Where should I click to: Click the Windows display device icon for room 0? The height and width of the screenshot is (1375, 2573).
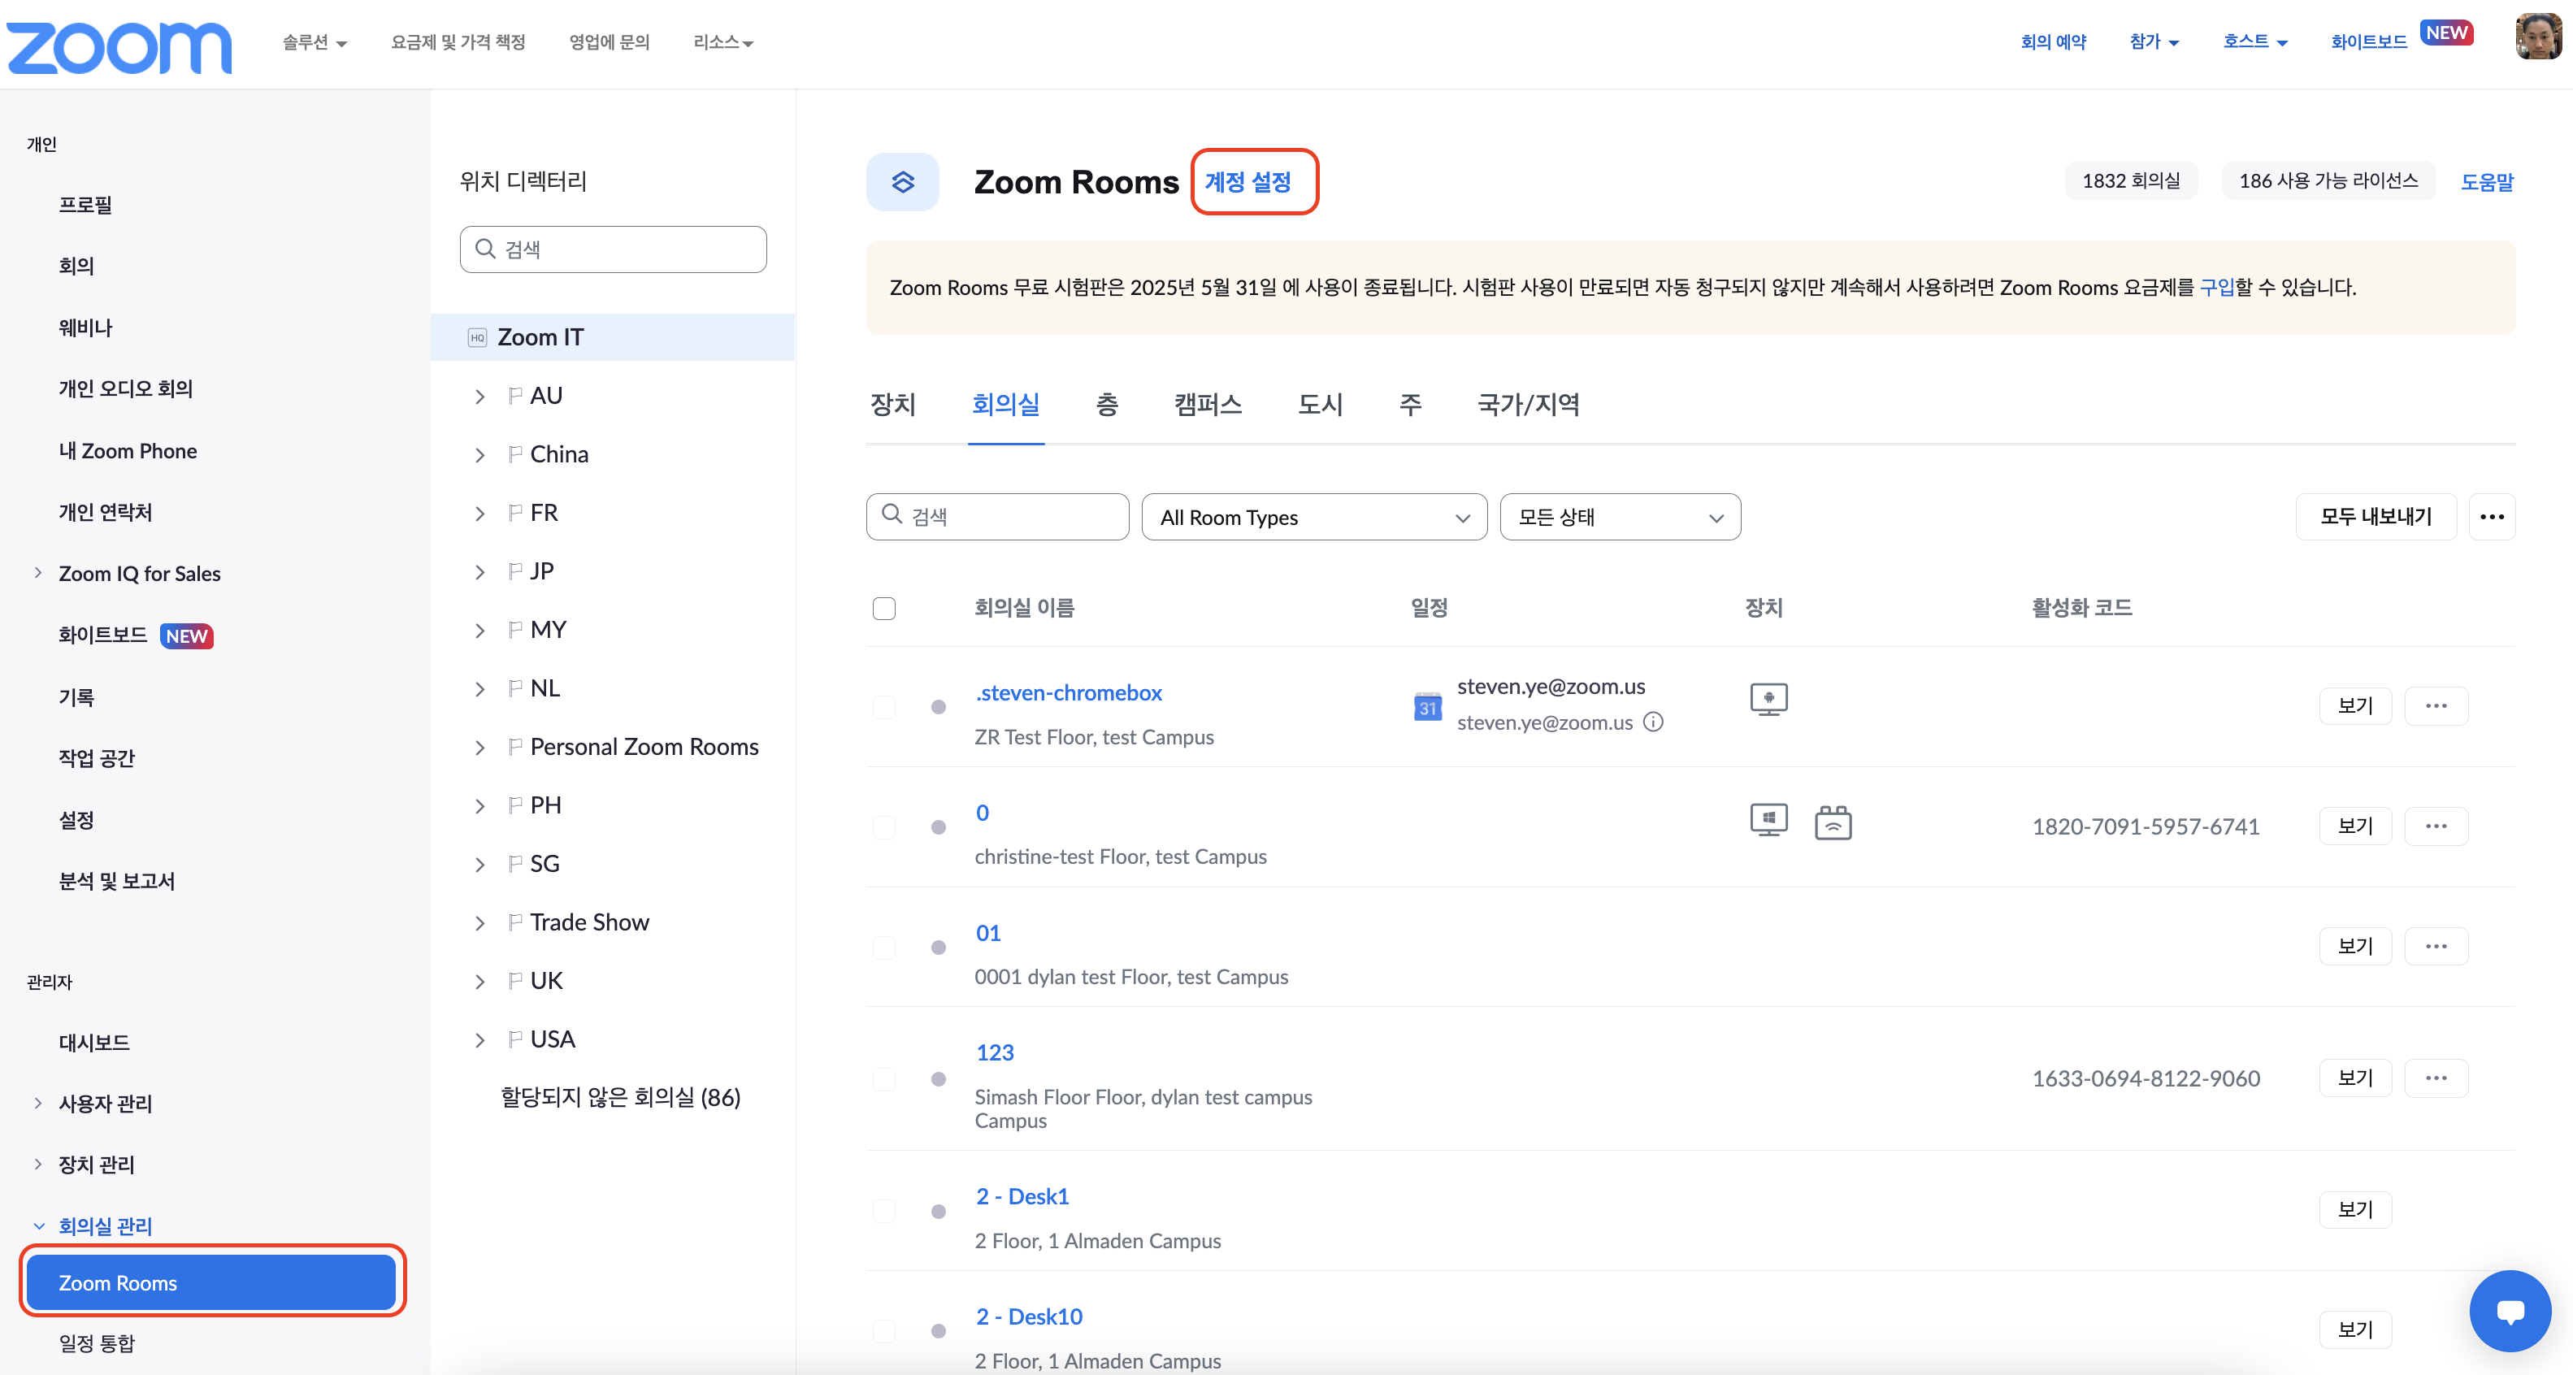click(1768, 820)
